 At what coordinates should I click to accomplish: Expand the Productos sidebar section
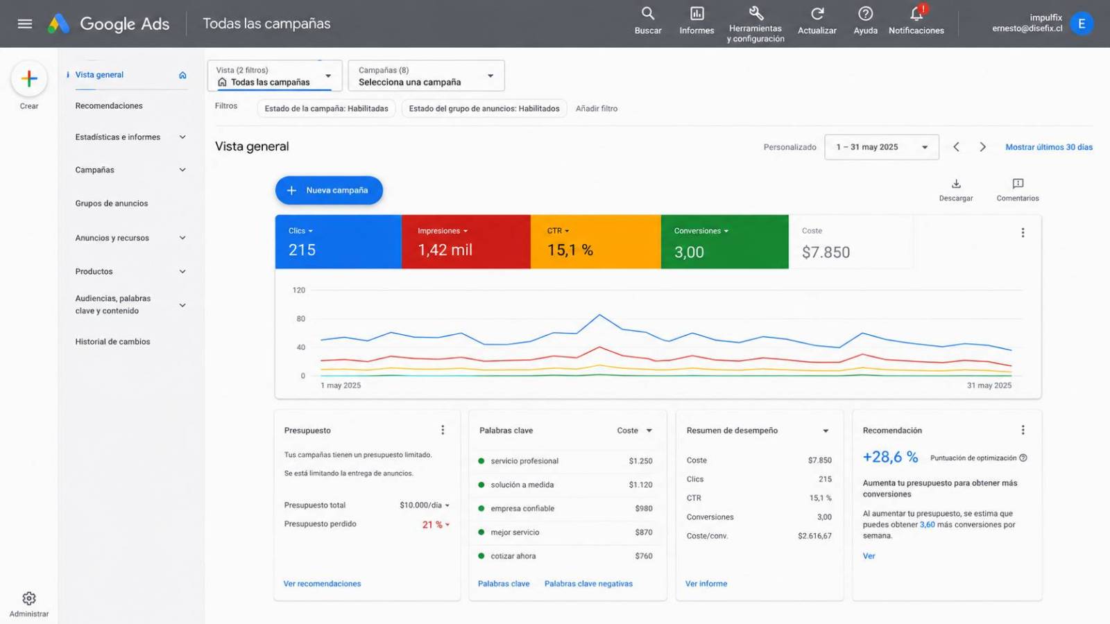[182, 272]
